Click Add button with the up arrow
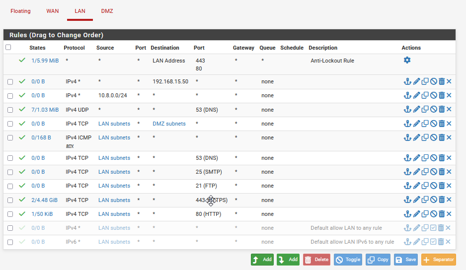The height and width of the screenshot is (270, 466). click(x=262, y=260)
